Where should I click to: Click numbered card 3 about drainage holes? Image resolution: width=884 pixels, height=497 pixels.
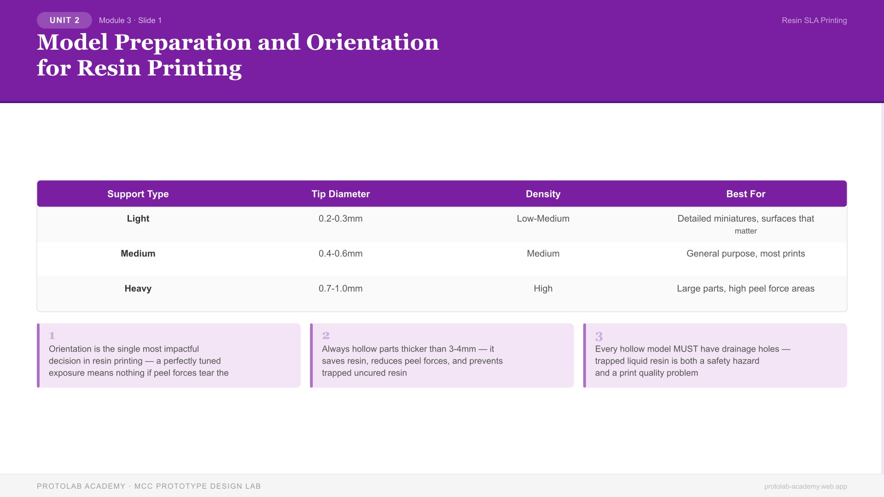point(715,355)
